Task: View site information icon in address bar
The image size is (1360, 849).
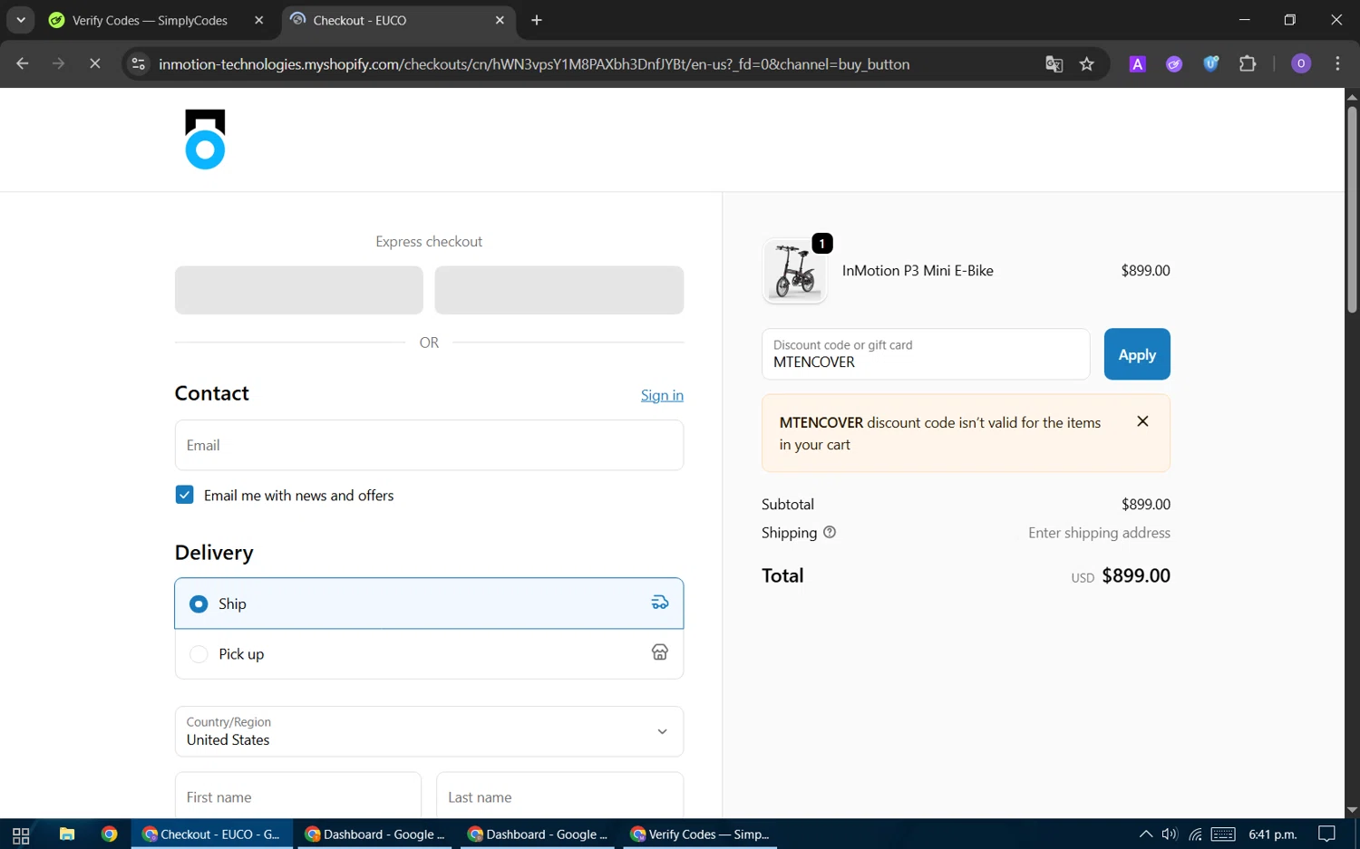Action: coord(138,63)
